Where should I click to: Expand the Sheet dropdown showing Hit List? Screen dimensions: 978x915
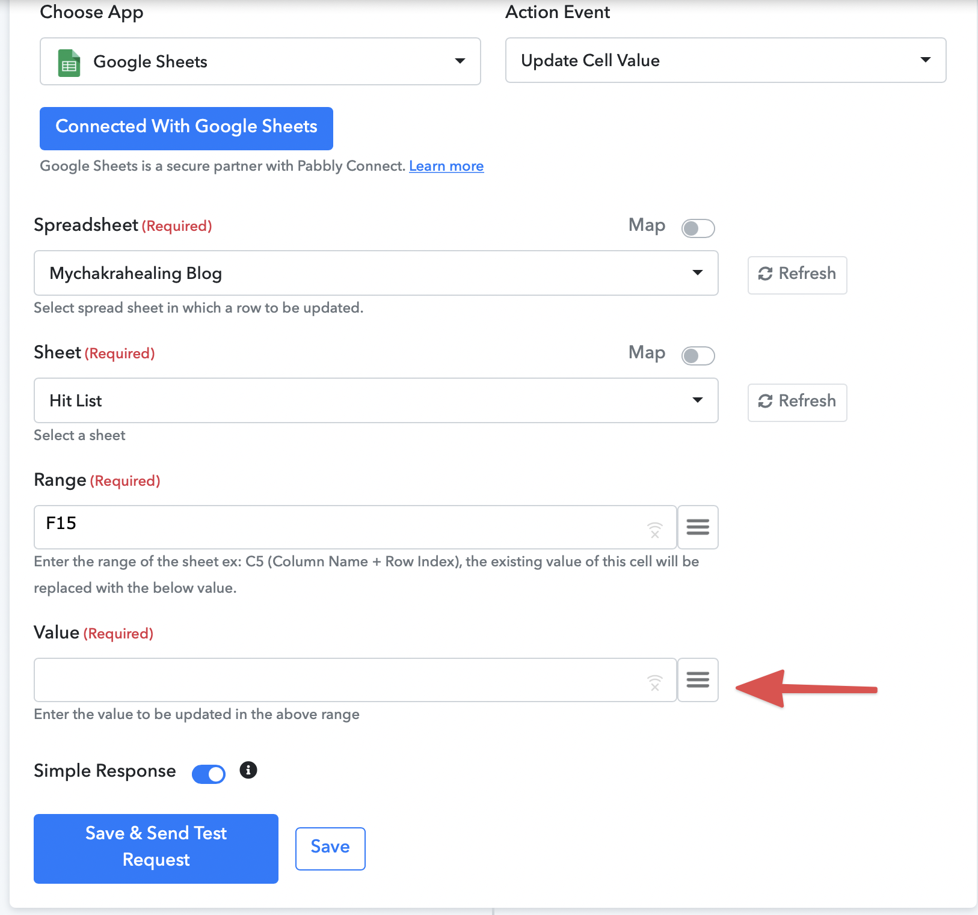tap(376, 400)
